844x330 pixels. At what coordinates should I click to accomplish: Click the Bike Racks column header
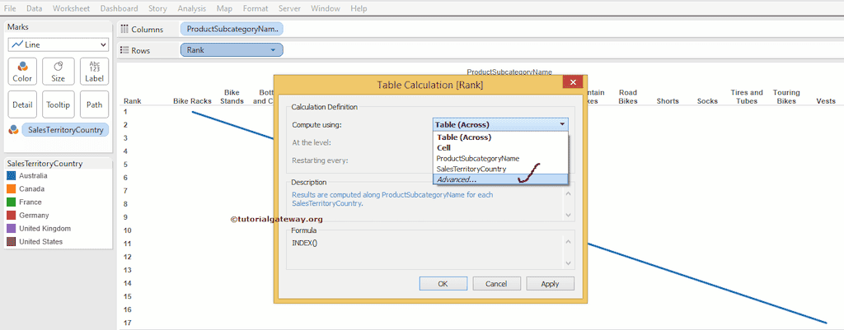(x=192, y=101)
